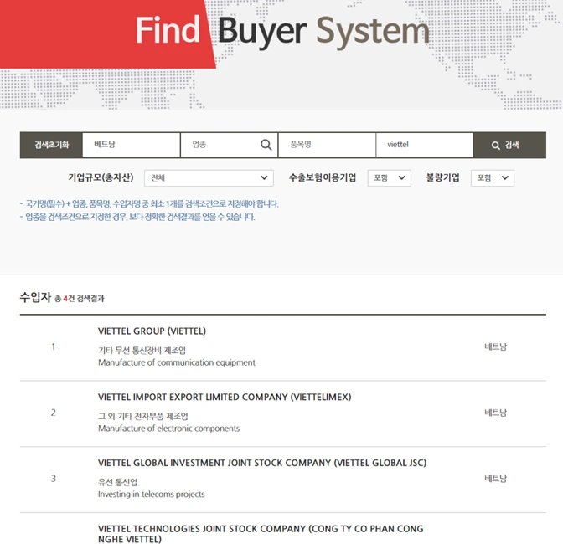563x544 pixels.
Task: Click 그 외 기타 전자부품 제조업 text
Action: (x=143, y=416)
